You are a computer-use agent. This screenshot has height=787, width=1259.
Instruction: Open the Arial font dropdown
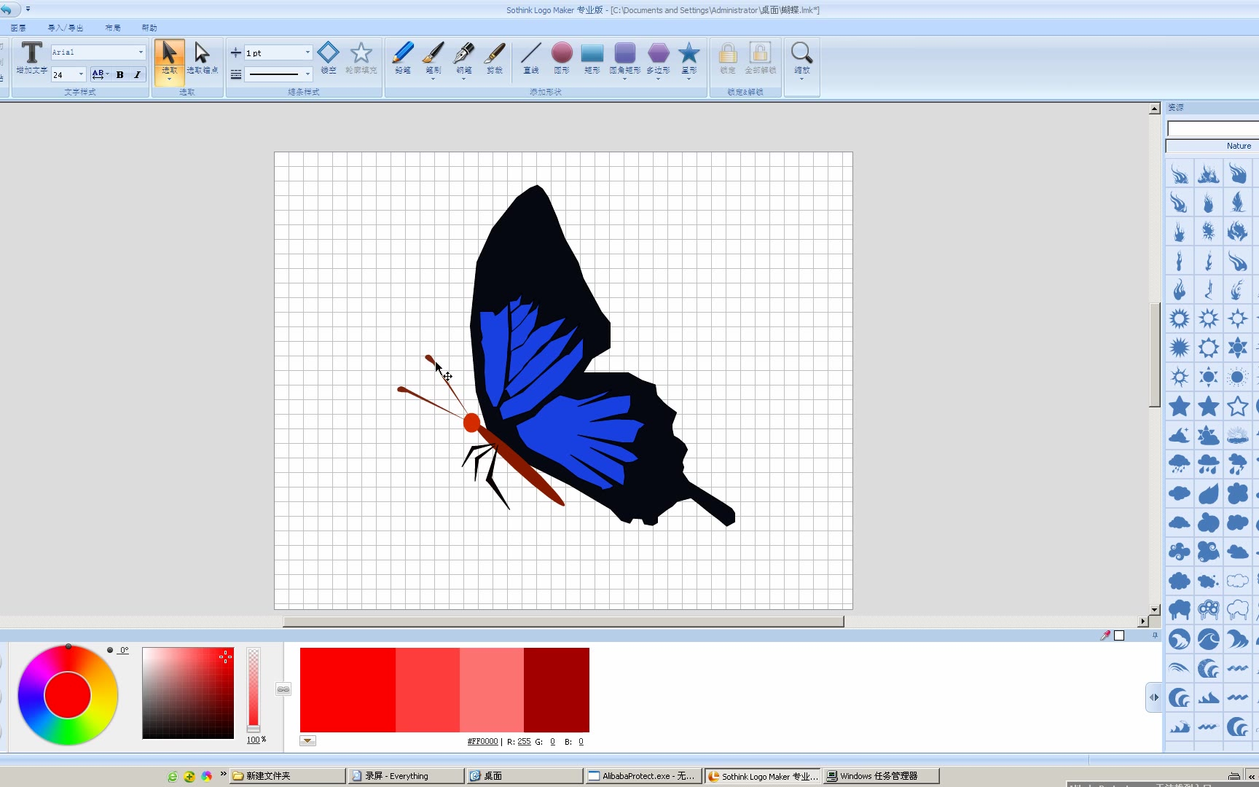click(141, 52)
